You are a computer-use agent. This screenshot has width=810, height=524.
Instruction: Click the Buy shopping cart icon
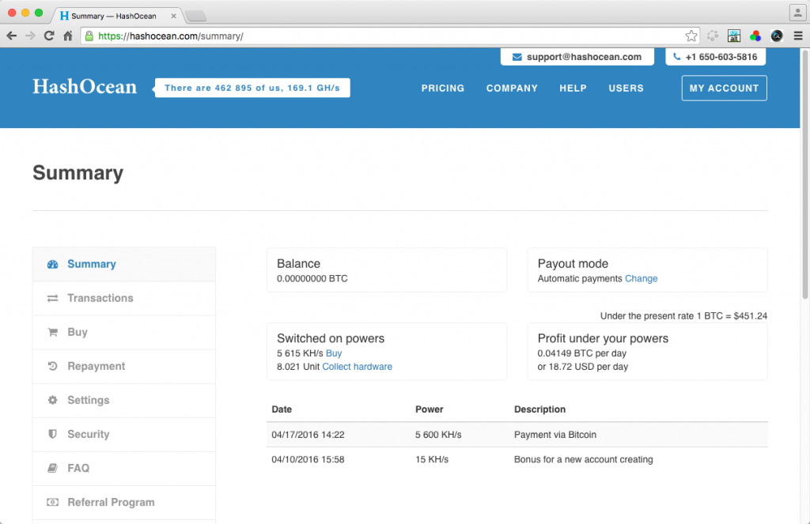[x=53, y=332]
